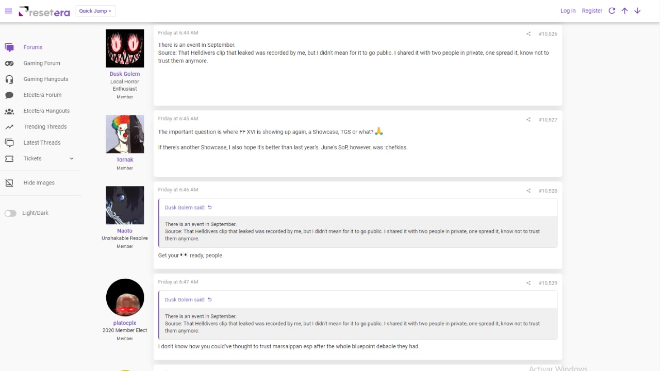The height and width of the screenshot is (371, 660).
Task: Select Latest Threads in the sidebar
Action: [x=42, y=143]
